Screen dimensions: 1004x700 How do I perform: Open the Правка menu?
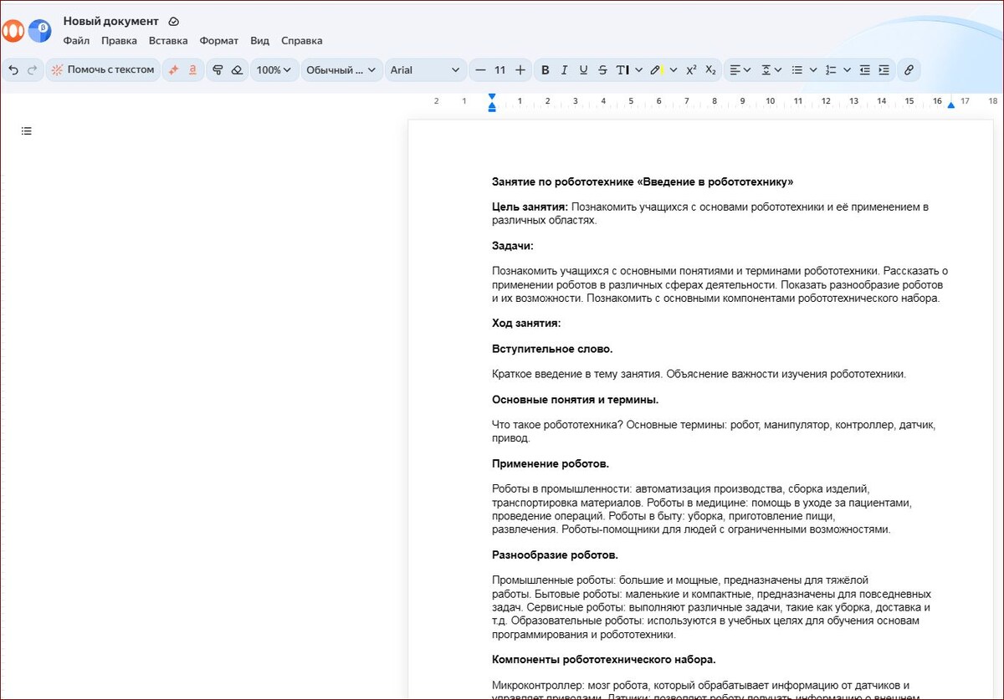(119, 40)
